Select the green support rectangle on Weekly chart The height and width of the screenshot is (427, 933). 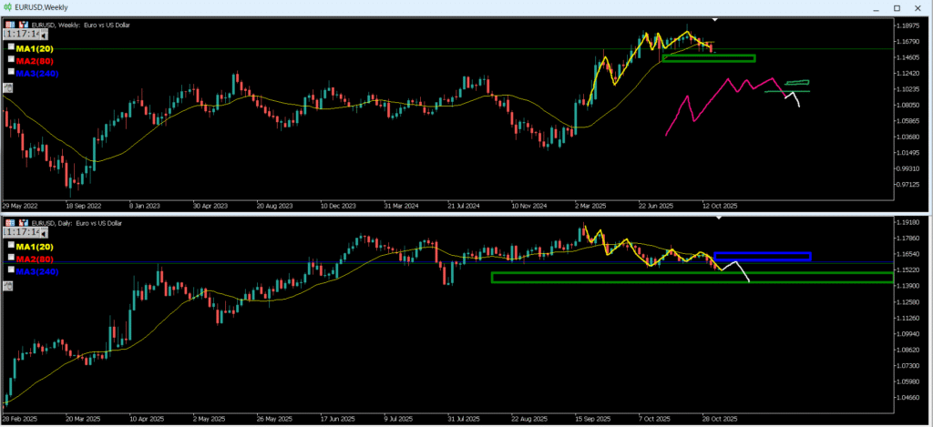(x=708, y=58)
